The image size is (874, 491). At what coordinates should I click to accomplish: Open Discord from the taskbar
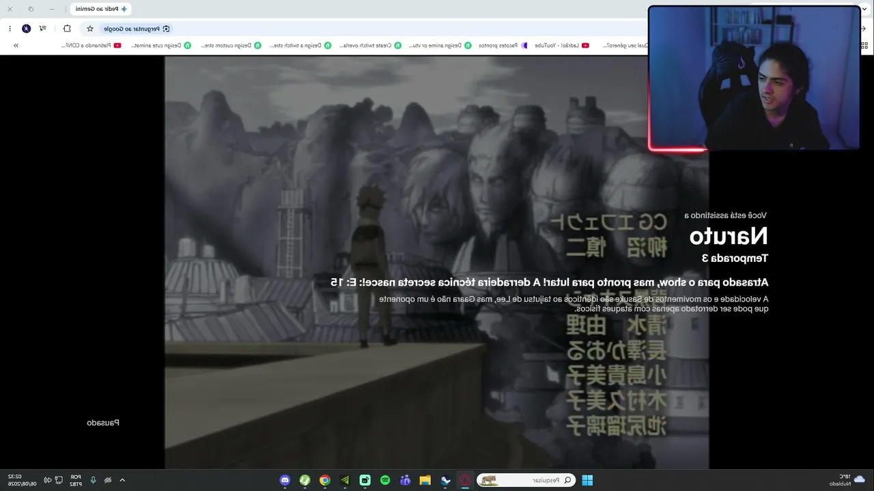pyautogui.click(x=285, y=480)
